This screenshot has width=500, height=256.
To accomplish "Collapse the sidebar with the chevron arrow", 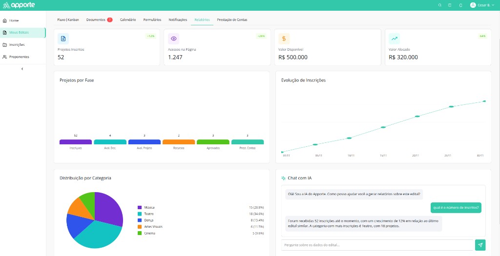I will pos(22,69).
